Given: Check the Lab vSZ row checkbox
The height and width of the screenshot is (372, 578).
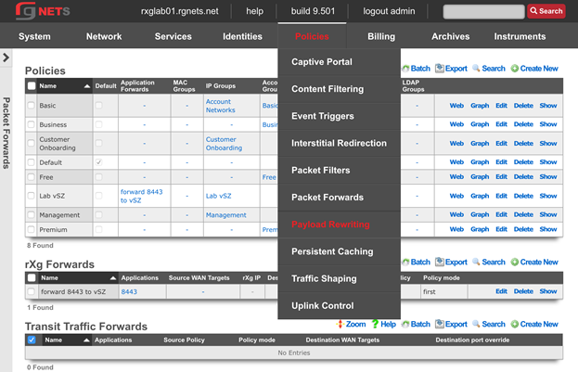Looking at the screenshot, I should coord(31,196).
